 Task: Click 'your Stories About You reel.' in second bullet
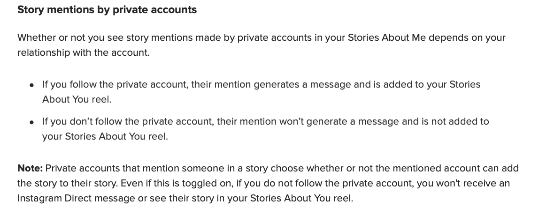105,136
